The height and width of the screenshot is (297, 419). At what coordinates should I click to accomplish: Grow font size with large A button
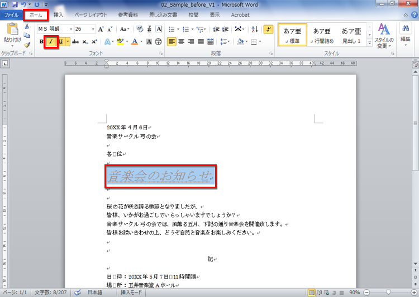tap(101, 29)
